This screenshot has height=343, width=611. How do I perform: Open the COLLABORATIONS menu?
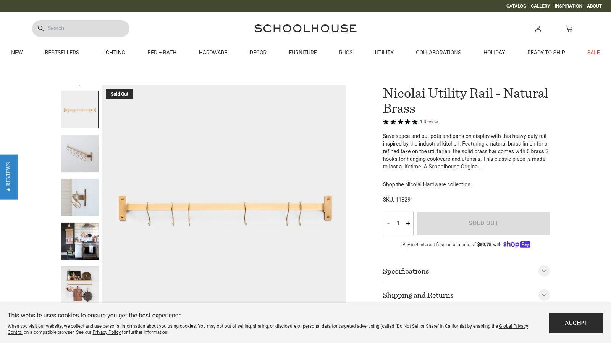[x=438, y=53]
